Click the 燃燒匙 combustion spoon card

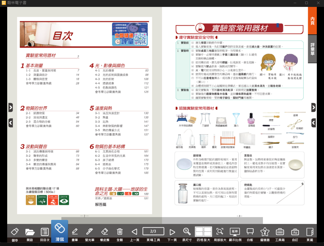point(272,193)
